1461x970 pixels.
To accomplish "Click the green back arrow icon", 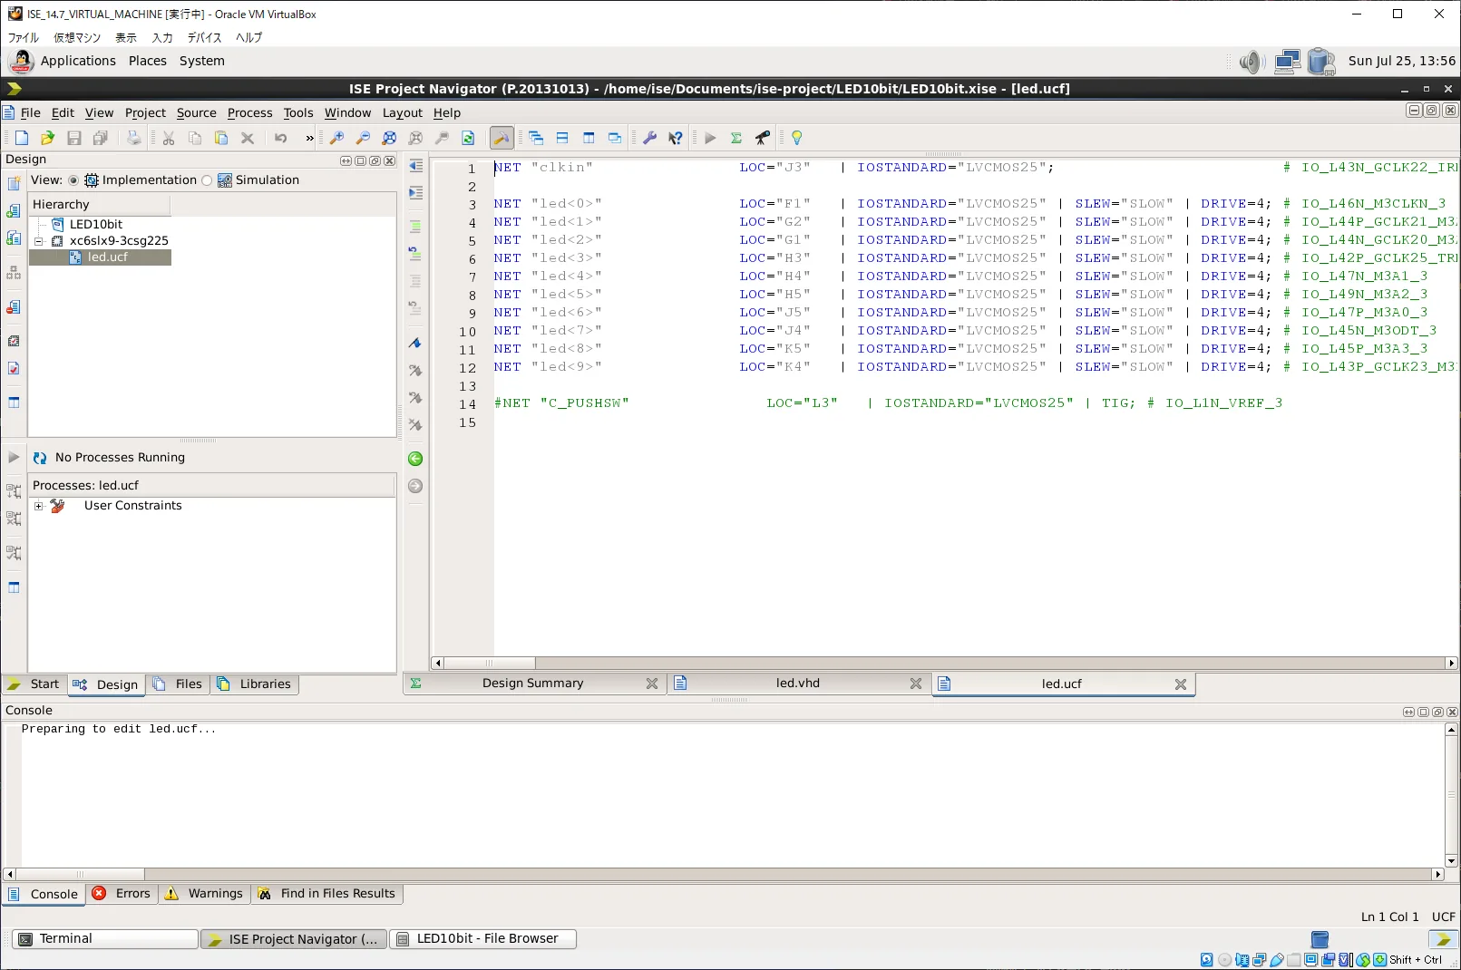I will pyautogui.click(x=415, y=459).
